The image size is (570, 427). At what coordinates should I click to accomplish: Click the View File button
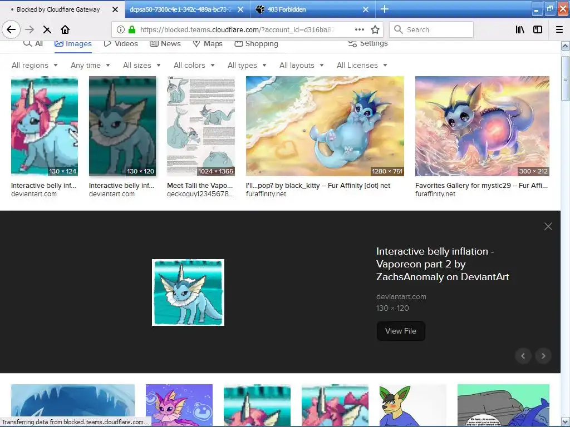coord(401,331)
